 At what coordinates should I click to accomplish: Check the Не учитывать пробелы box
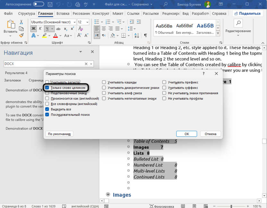(x=164, y=98)
